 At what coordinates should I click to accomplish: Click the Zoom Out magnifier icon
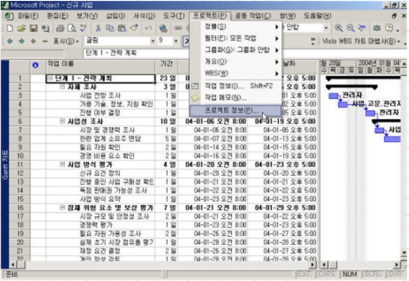click(x=350, y=28)
